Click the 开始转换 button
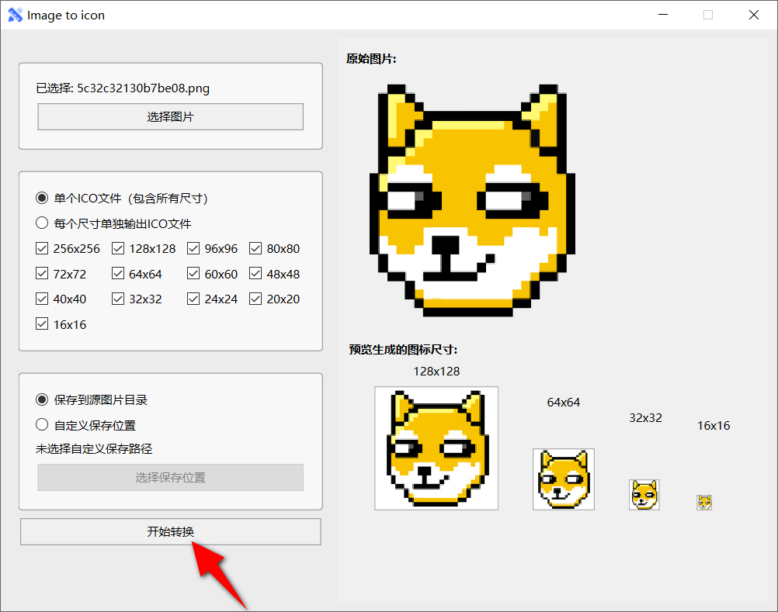 click(170, 531)
